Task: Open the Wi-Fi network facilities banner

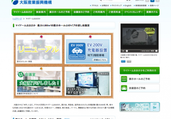Action: (x=140, y=107)
